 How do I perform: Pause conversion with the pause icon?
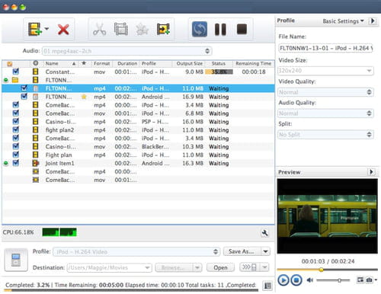(220, 30)
